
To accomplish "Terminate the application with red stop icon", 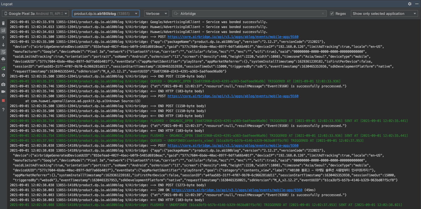I will click(x=3, y=100).
